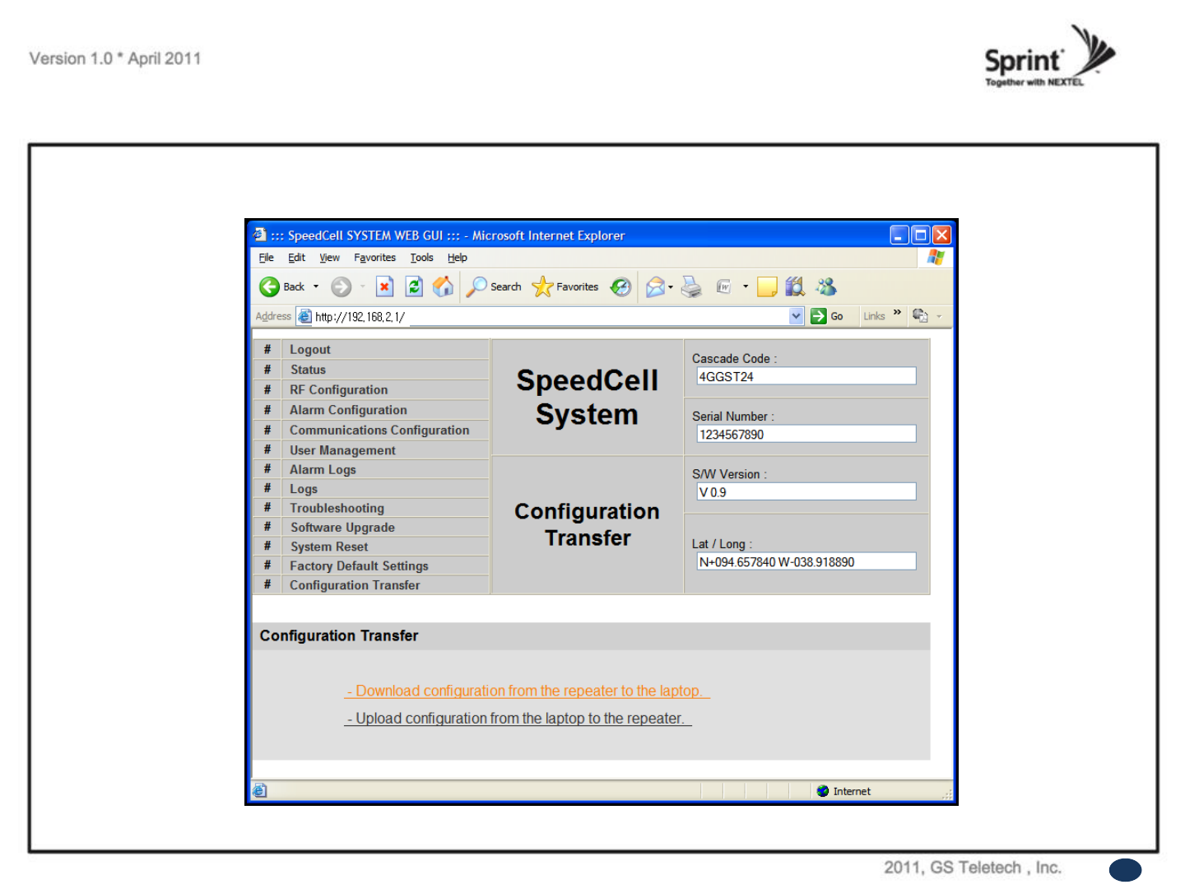Open the Research books icon
This screenshot has width=1185, height=889.
pyautogui.click(x=795, y=286)
